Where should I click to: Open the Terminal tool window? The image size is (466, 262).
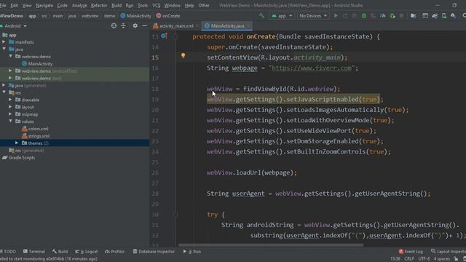(x=34, y=251)
